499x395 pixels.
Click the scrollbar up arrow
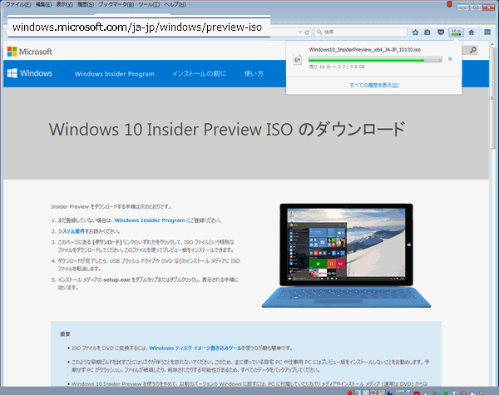(492, 44)
